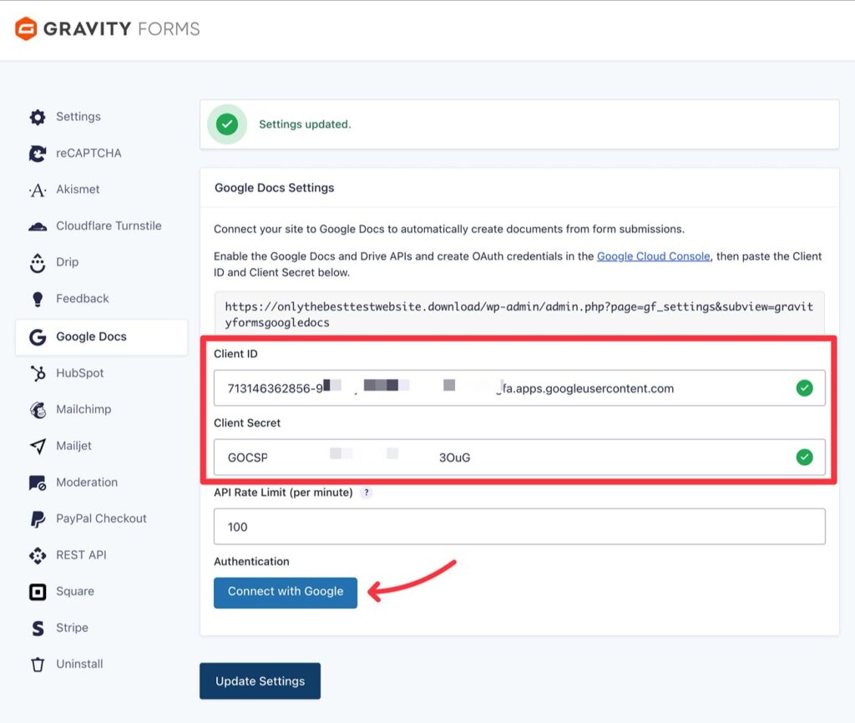855x723 pixels.
Task: Click the Settings gear icon in sidebar
Action: pos(38,117)
